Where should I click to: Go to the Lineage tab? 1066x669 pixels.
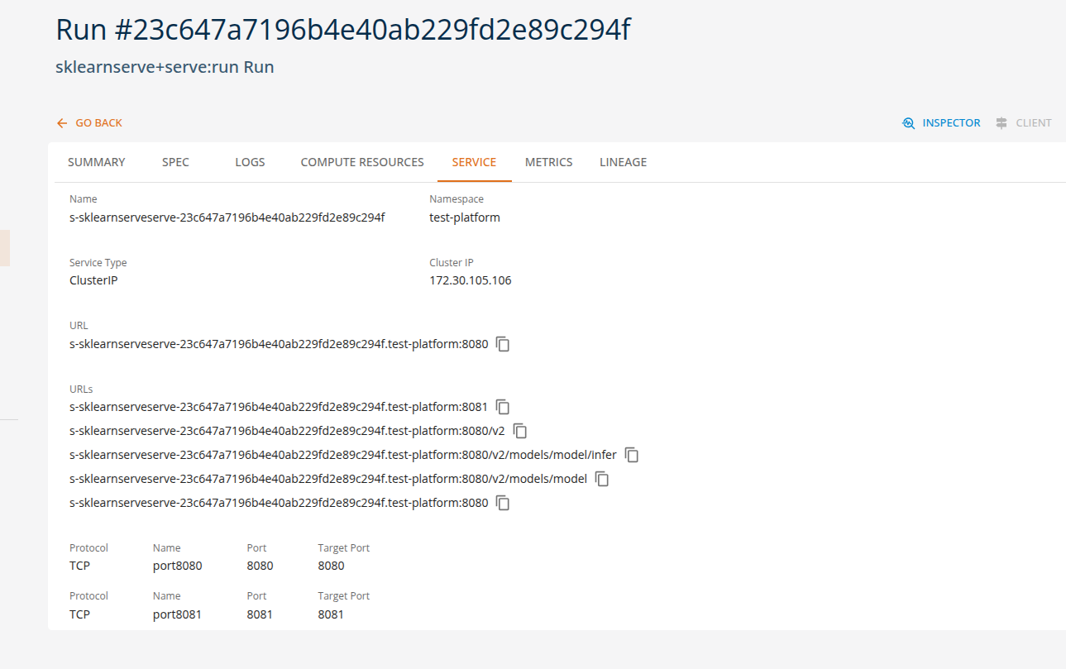tap(623, 162)
